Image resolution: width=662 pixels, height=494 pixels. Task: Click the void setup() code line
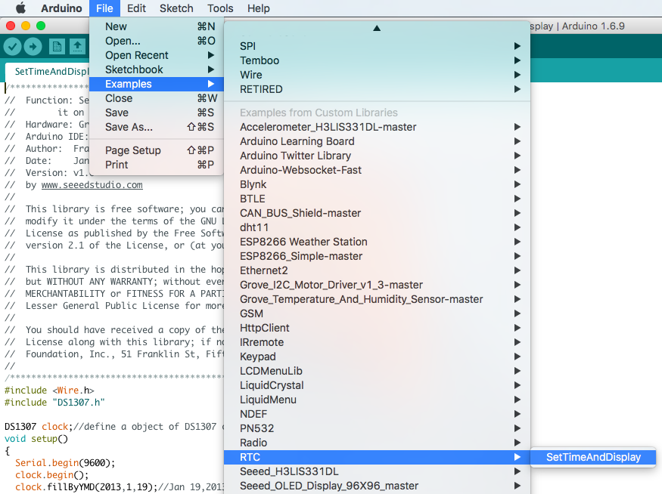pos(36,439)
